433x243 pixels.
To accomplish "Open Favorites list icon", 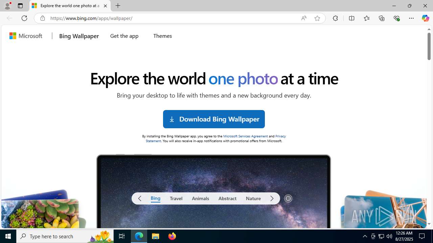I will [x=366, y=18].
